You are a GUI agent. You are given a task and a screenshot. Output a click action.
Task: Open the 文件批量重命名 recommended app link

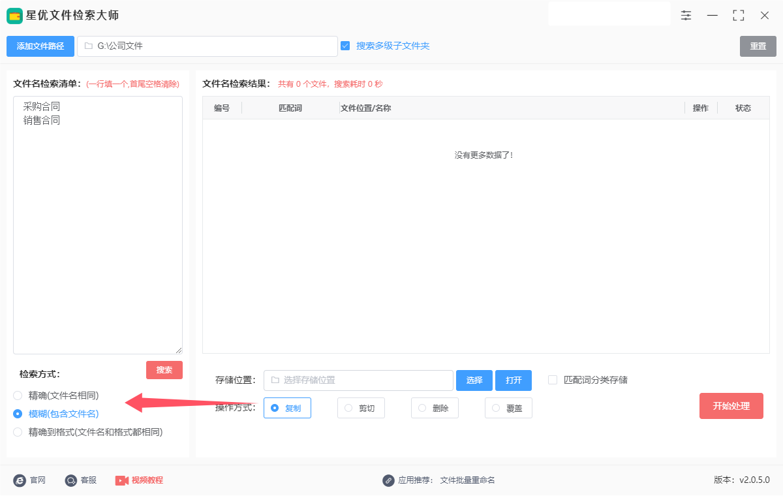(x=468, y=480)
